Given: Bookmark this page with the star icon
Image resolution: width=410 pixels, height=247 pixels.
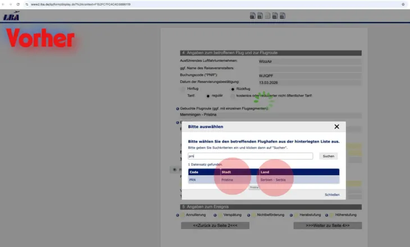Looking at the screenshot, I should tap(403, 4).
